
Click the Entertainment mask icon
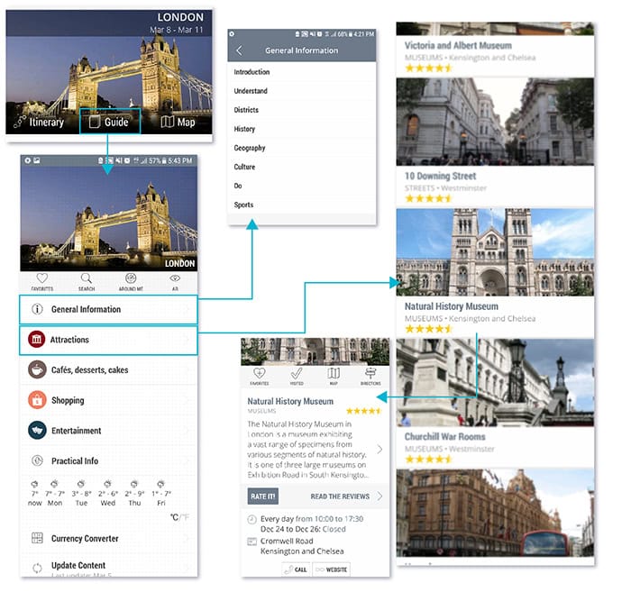[x=37, y=431]
